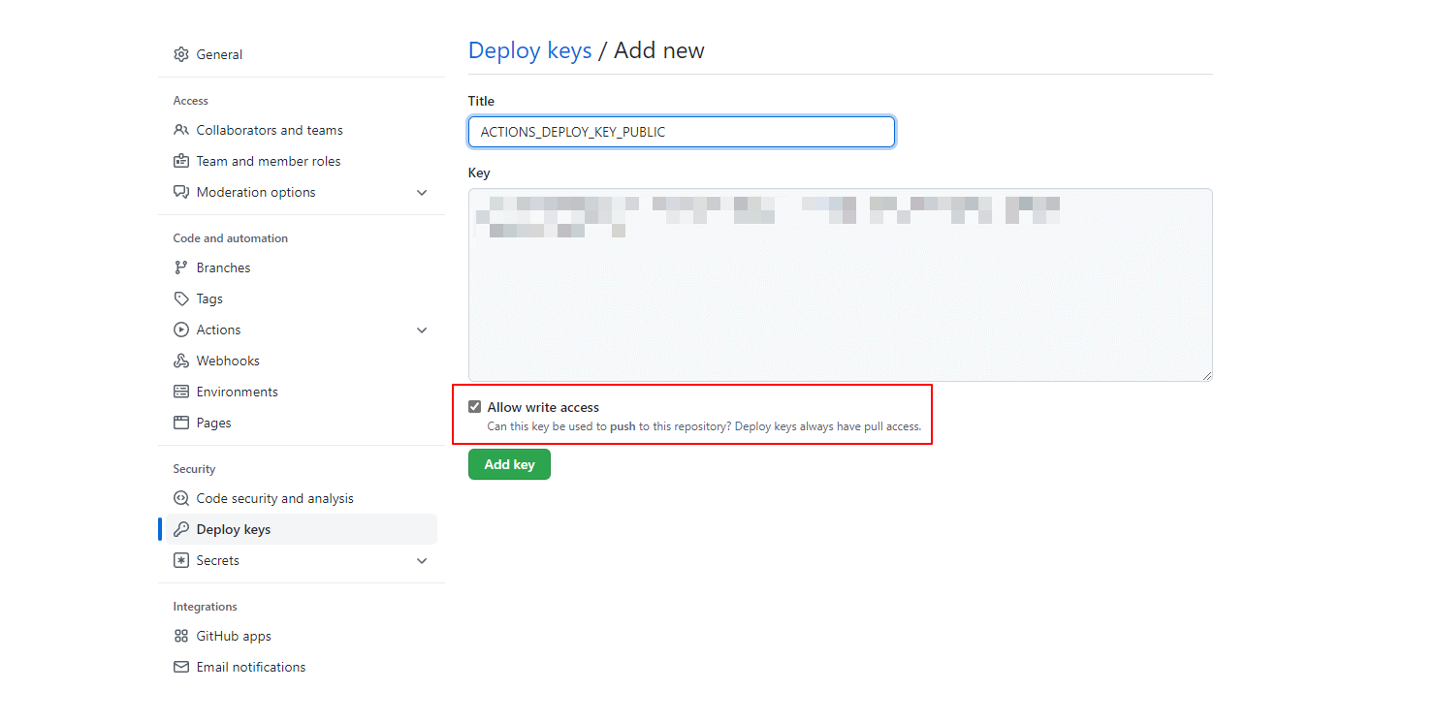Screen dimensions: 1438x722
Task: Expand the Moderation options chevron
Action: pos(422,193)
